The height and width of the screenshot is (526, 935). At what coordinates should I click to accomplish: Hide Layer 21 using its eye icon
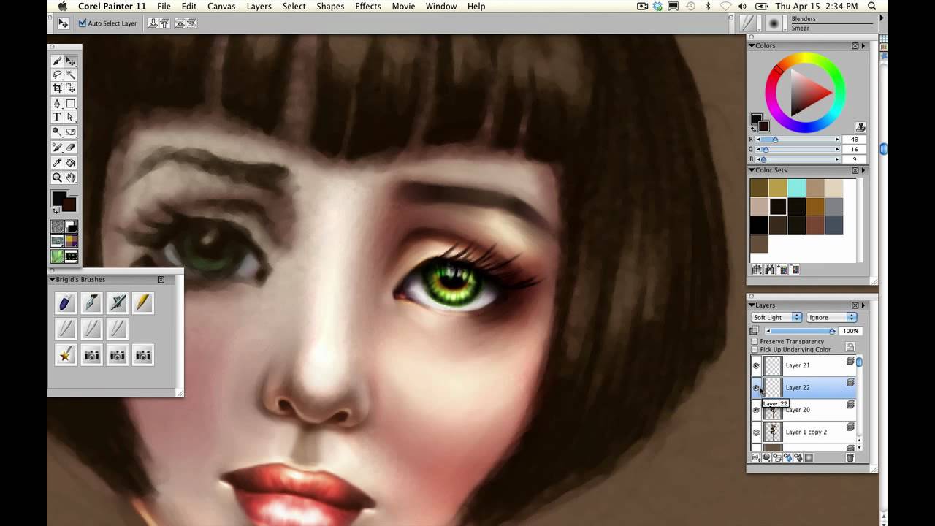click(x=756, y=365)
